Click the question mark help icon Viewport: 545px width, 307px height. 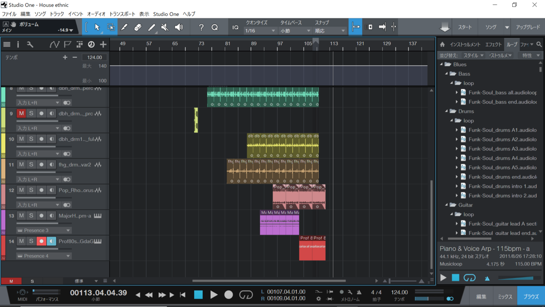201,27
